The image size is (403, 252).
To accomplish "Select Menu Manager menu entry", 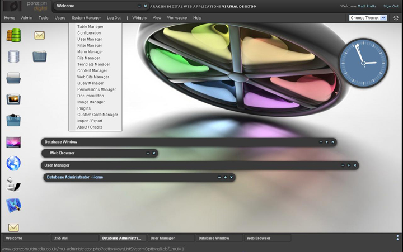I will (x=90, y=52).
